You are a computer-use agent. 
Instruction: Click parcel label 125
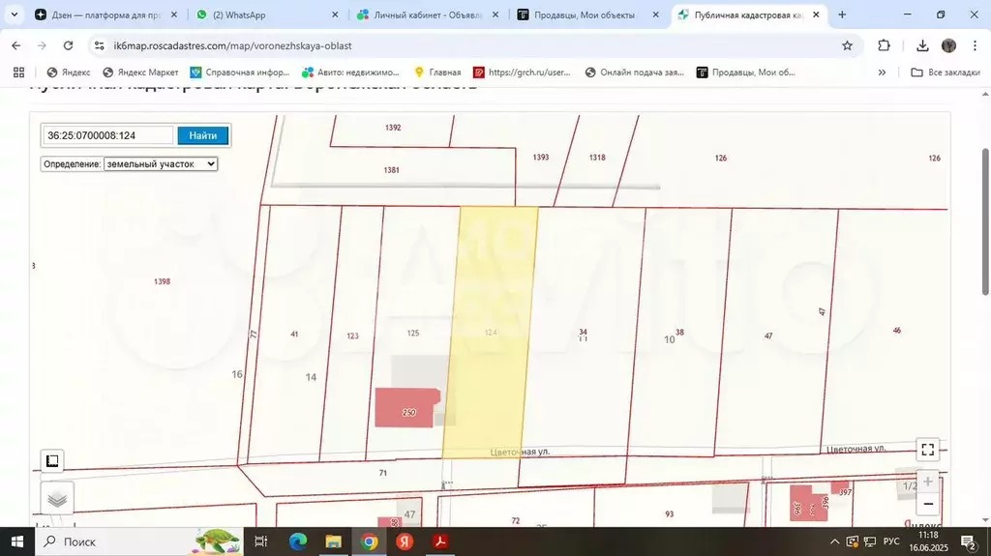412,333
